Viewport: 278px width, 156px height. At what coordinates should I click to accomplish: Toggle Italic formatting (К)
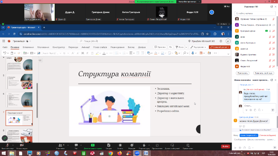(x=87, y=53)
